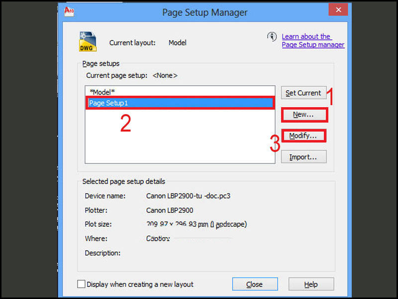This screenshot has width=398, height=299.
Task: Click the plotter value Canon LBP2900
Action: (170, 210)
